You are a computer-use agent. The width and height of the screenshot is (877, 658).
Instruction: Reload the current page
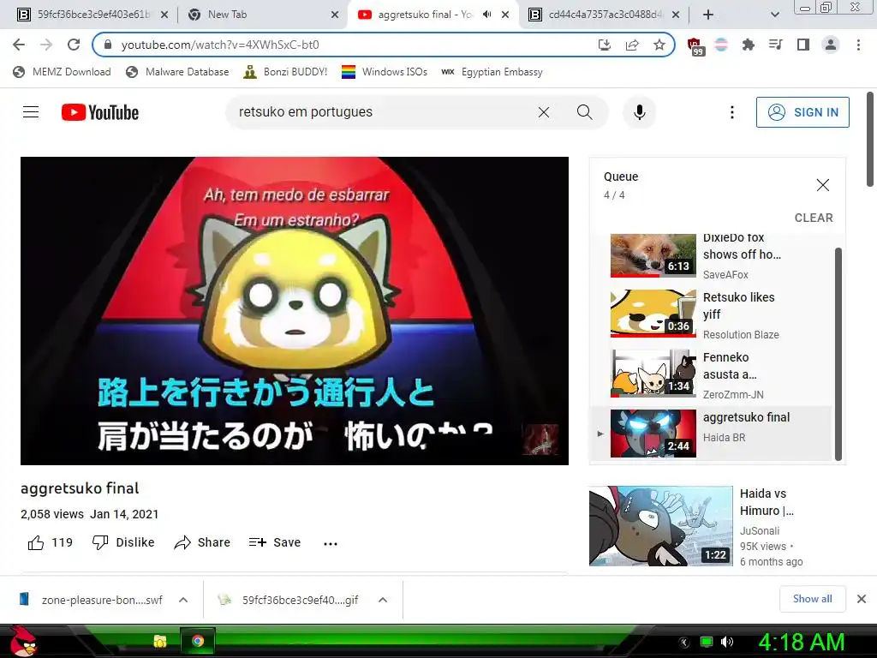74,45
